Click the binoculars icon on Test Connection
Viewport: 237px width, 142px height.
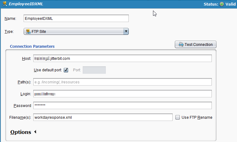pos(181,45)
